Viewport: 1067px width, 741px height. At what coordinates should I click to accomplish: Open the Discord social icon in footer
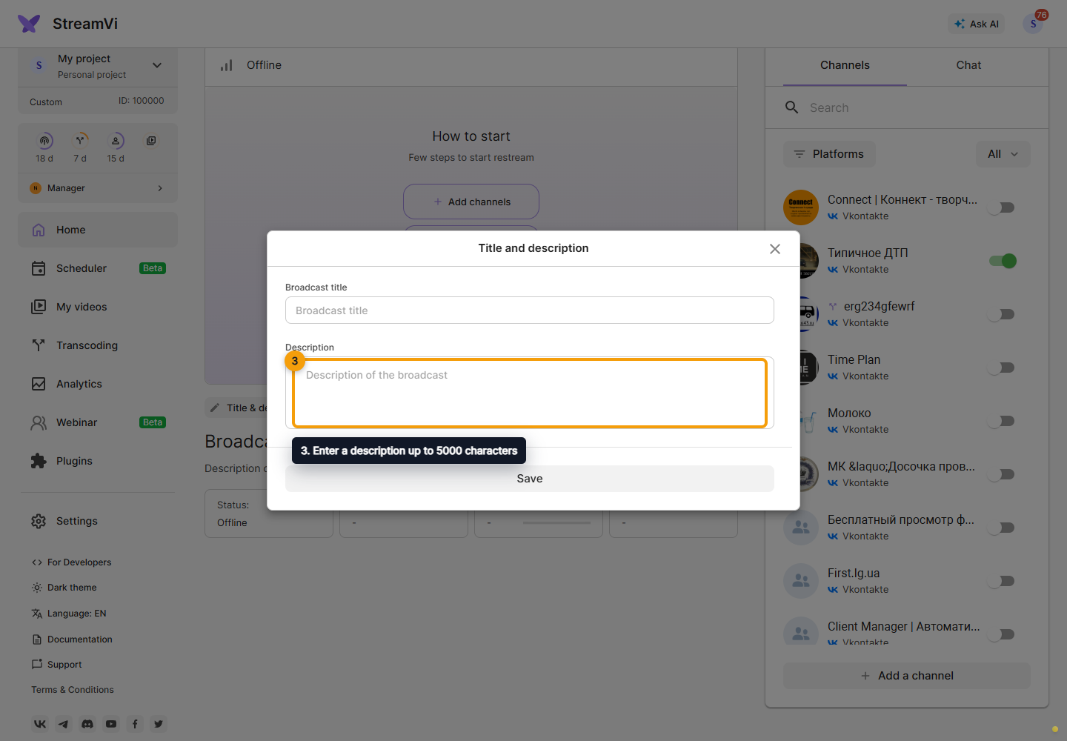(87, 724)
